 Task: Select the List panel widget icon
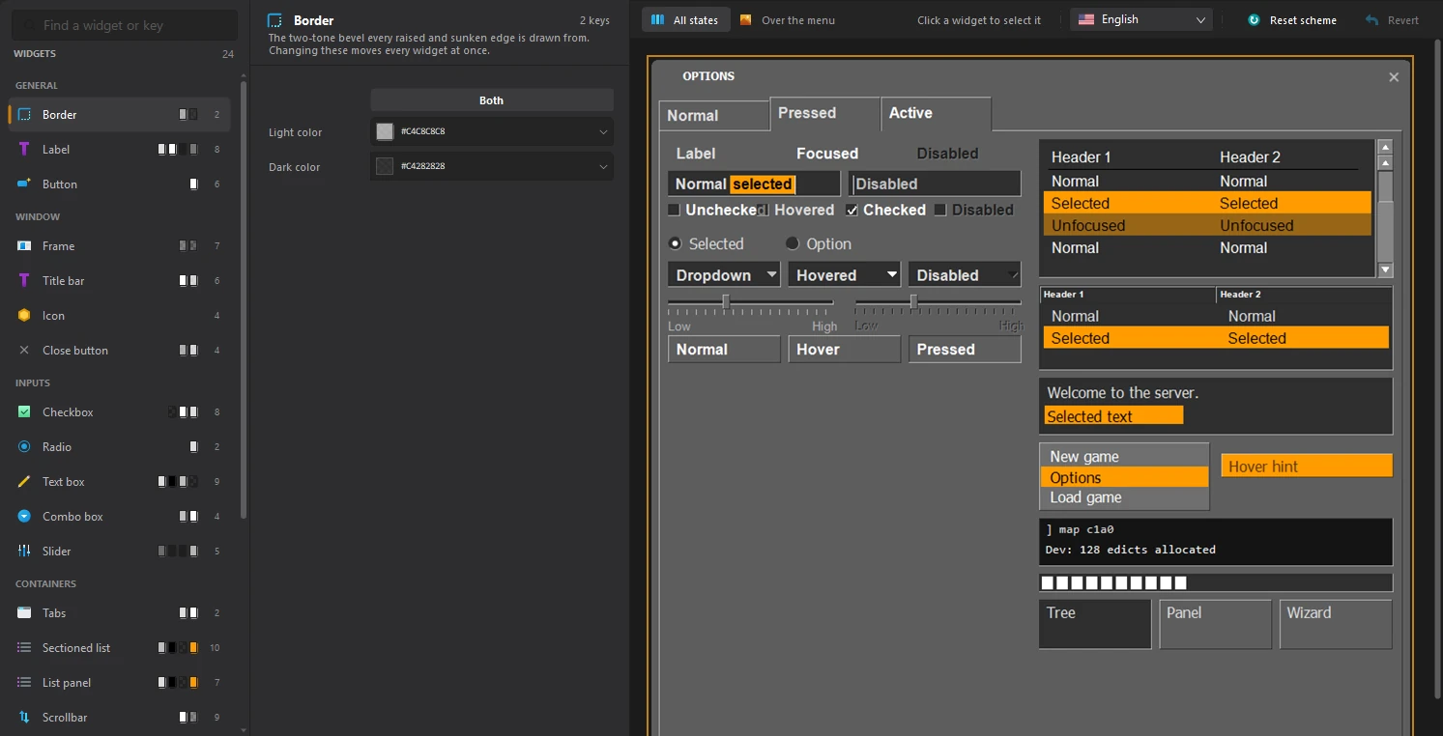tap(24, 682)
